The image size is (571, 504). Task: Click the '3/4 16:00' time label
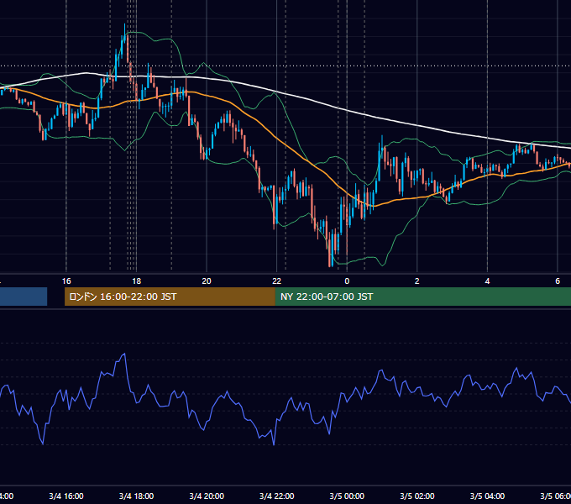pyautogui.click(x=66, y=496)
